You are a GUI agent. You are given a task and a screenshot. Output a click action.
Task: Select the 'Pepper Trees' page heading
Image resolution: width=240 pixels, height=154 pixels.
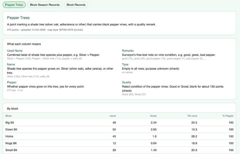(18, 18)
